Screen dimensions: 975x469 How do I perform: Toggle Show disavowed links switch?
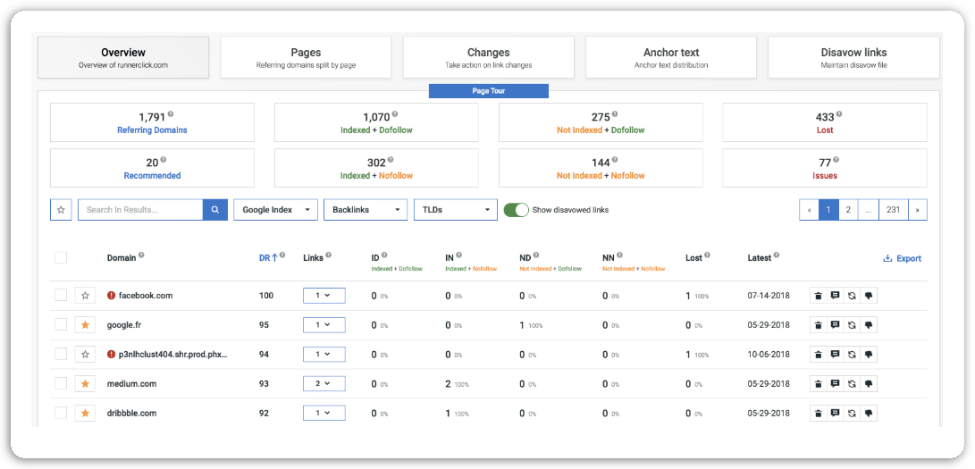click(516, 210)
